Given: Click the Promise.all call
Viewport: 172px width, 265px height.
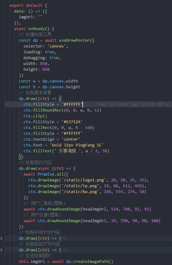Looking at the screenshot, I should pyautogui.click(x=51, y=174).
